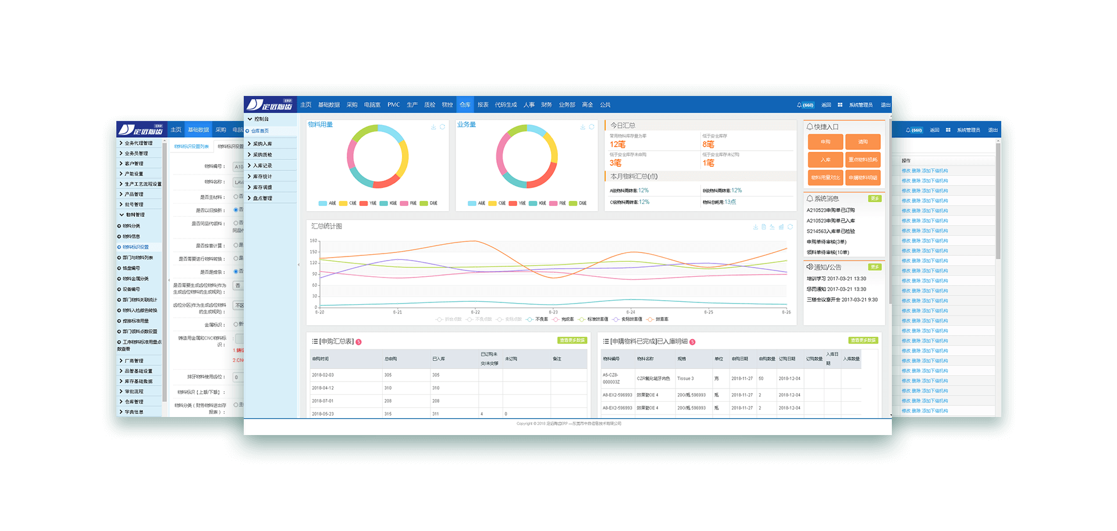Collapse the 物料管理 tree section
The image size is (1117, 531).
122,215
